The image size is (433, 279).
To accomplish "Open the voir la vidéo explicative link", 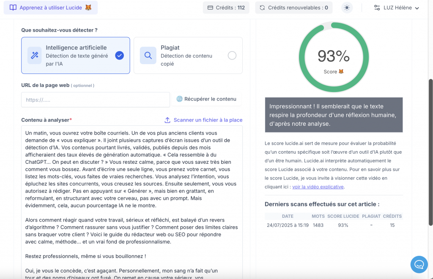I will (318, 187).
